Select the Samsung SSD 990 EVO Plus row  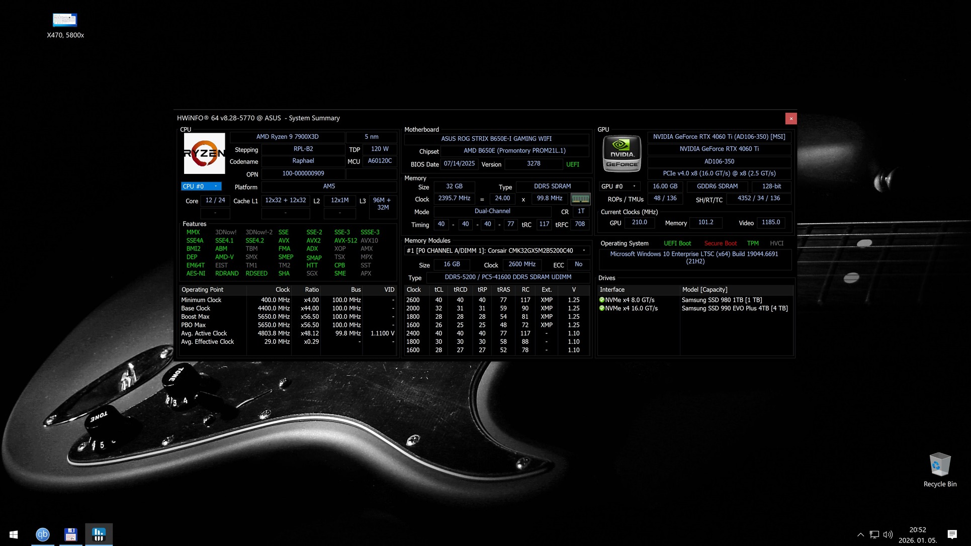734,309
